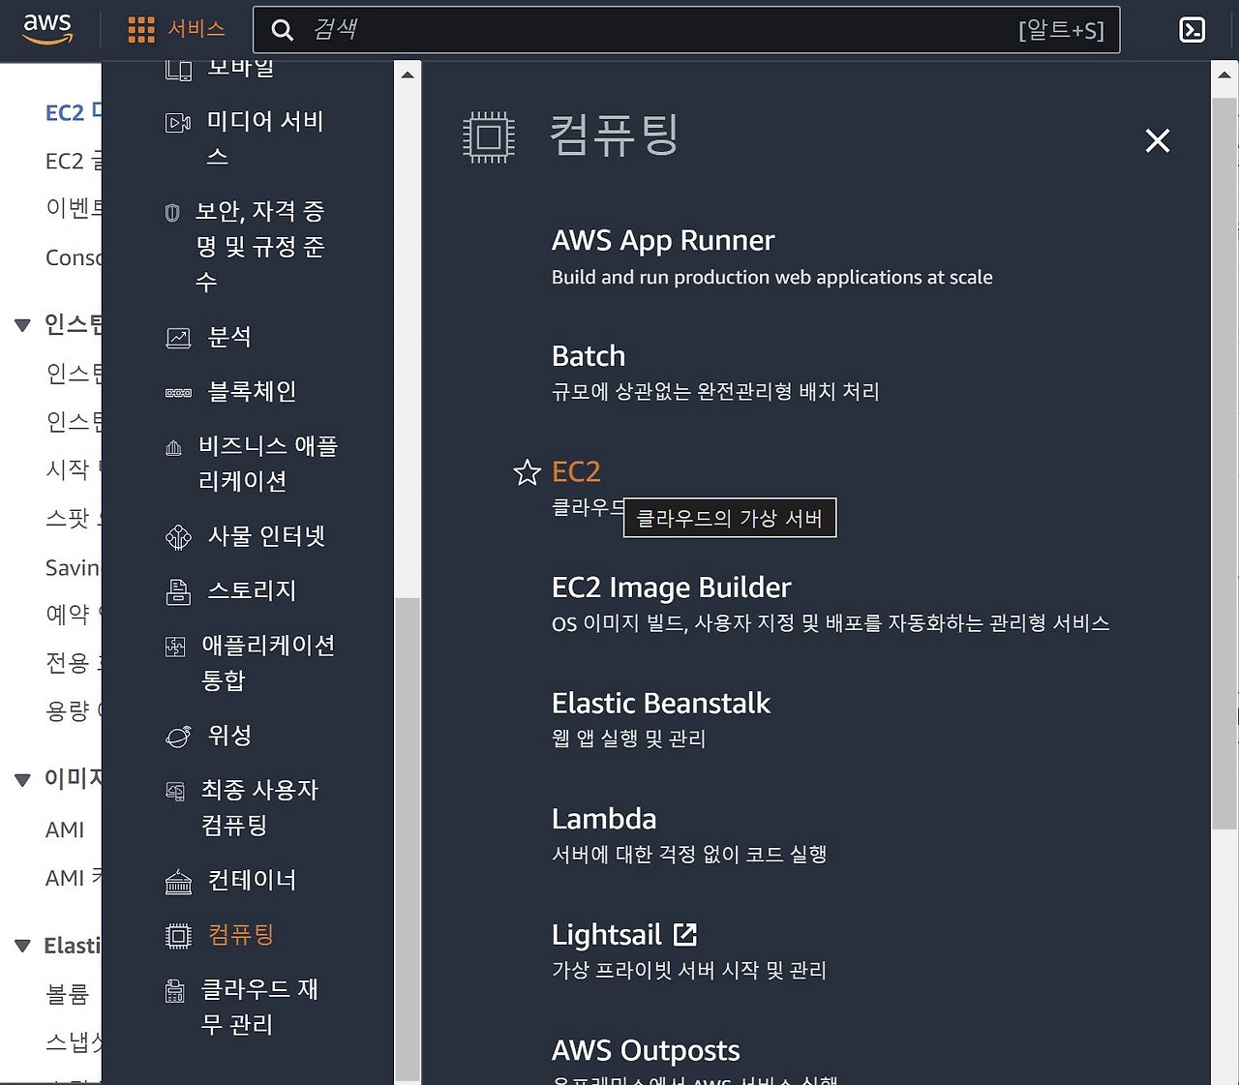This screenshot has height=1085, width=1239.
Task: Select the 분석 category
Action: pyautogui.click(x=229, y=337)
